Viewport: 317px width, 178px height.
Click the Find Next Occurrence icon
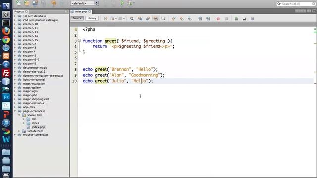(148, 19)
